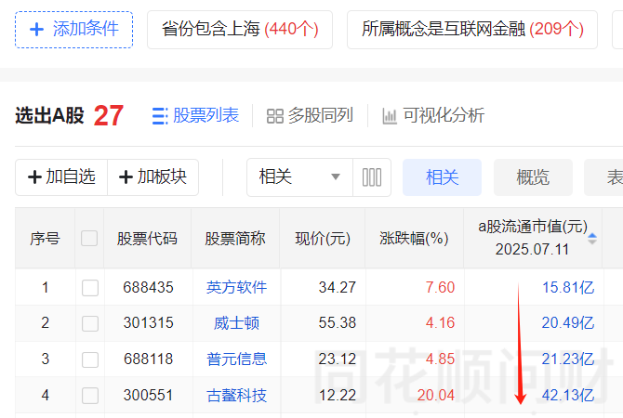Click the 现价(元) column header
The width and height of the screenshot is (623, 418).
click(x=323, y=239)
